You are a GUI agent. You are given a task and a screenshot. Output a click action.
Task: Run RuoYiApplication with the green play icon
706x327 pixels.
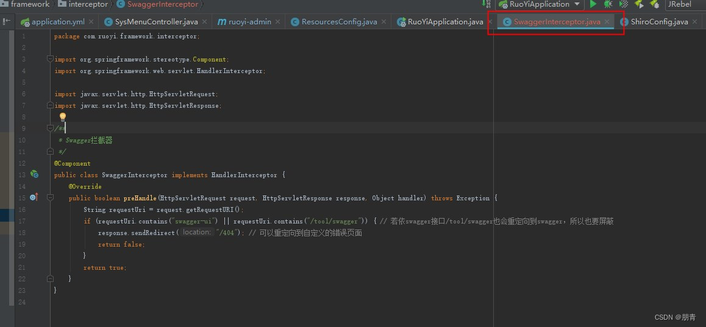[593, 4]
